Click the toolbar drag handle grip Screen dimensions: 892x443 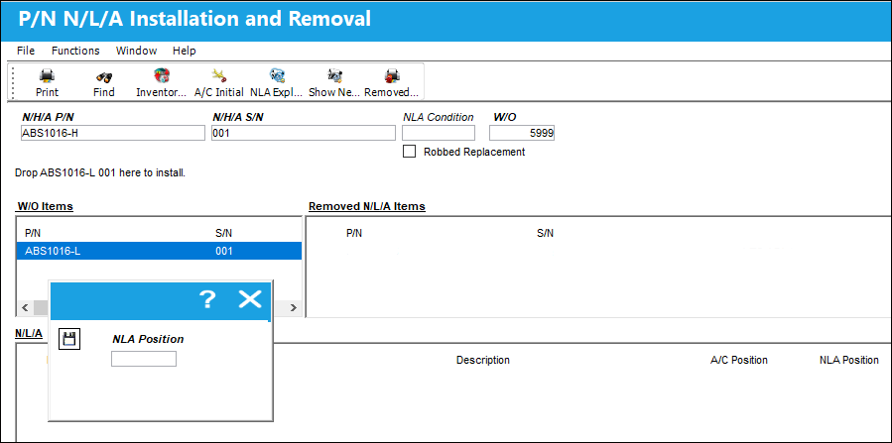coord(14,82)
